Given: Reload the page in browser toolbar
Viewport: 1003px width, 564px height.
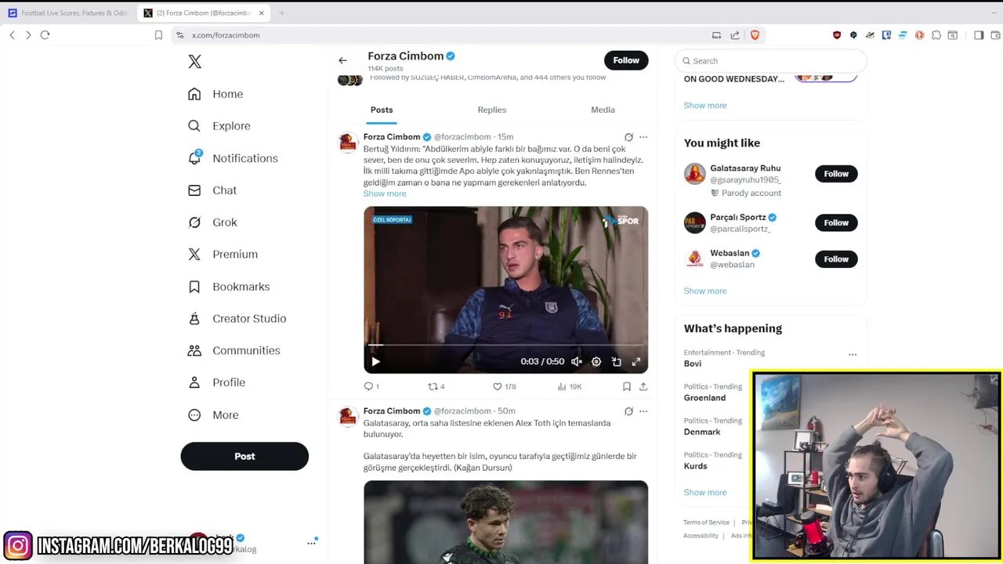Looking at the screenshot, I should point(45,35).
